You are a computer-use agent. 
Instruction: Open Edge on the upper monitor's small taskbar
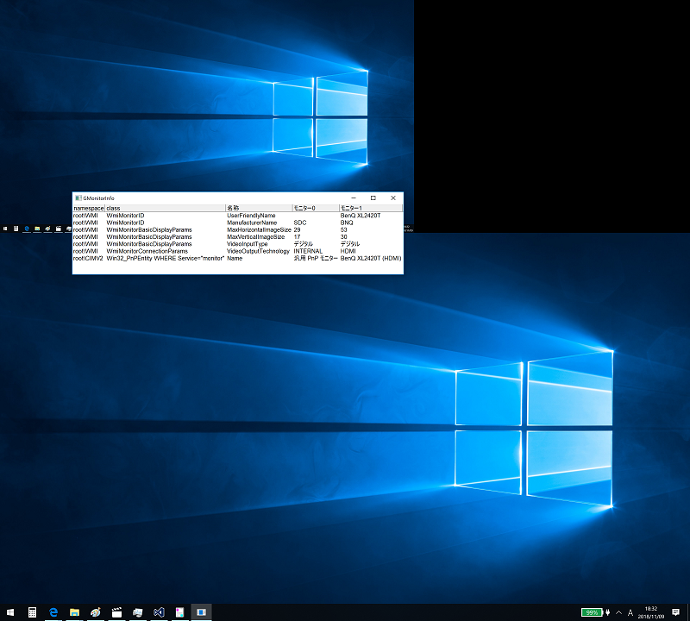click(x=27, y=229)
